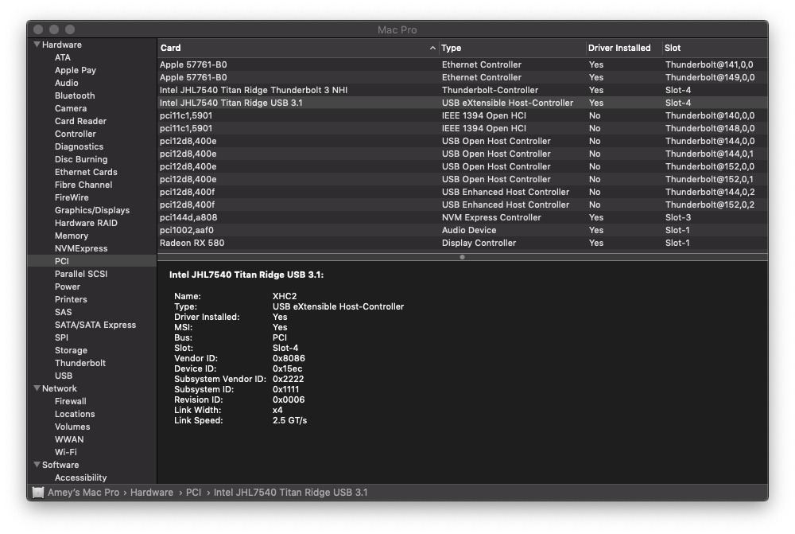Select NVMExpress in the sidebar
795x534 pixels.
[x=81, y=248]
